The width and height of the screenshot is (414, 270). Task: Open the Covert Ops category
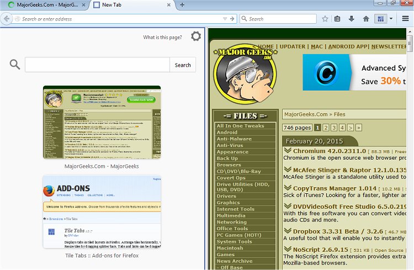coord(246,178)
